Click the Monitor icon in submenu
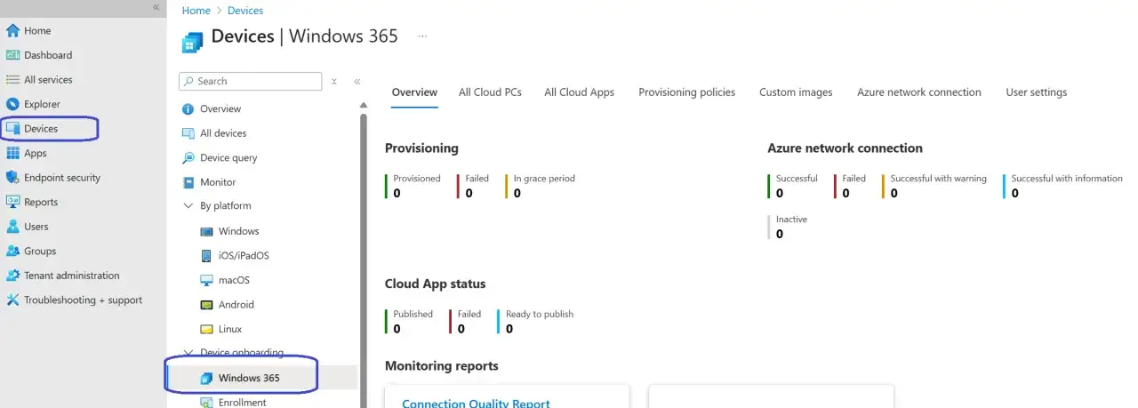Image resolution: width=1138 pixels, height=408 pixels. coord(188,182)
